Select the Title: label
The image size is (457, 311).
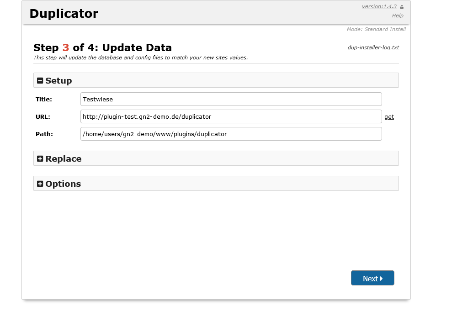(44, 99)
